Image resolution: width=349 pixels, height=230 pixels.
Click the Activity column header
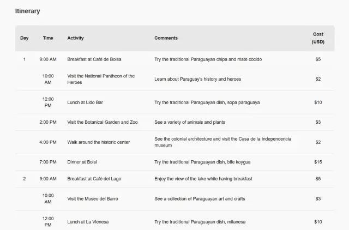coord(75,38)
